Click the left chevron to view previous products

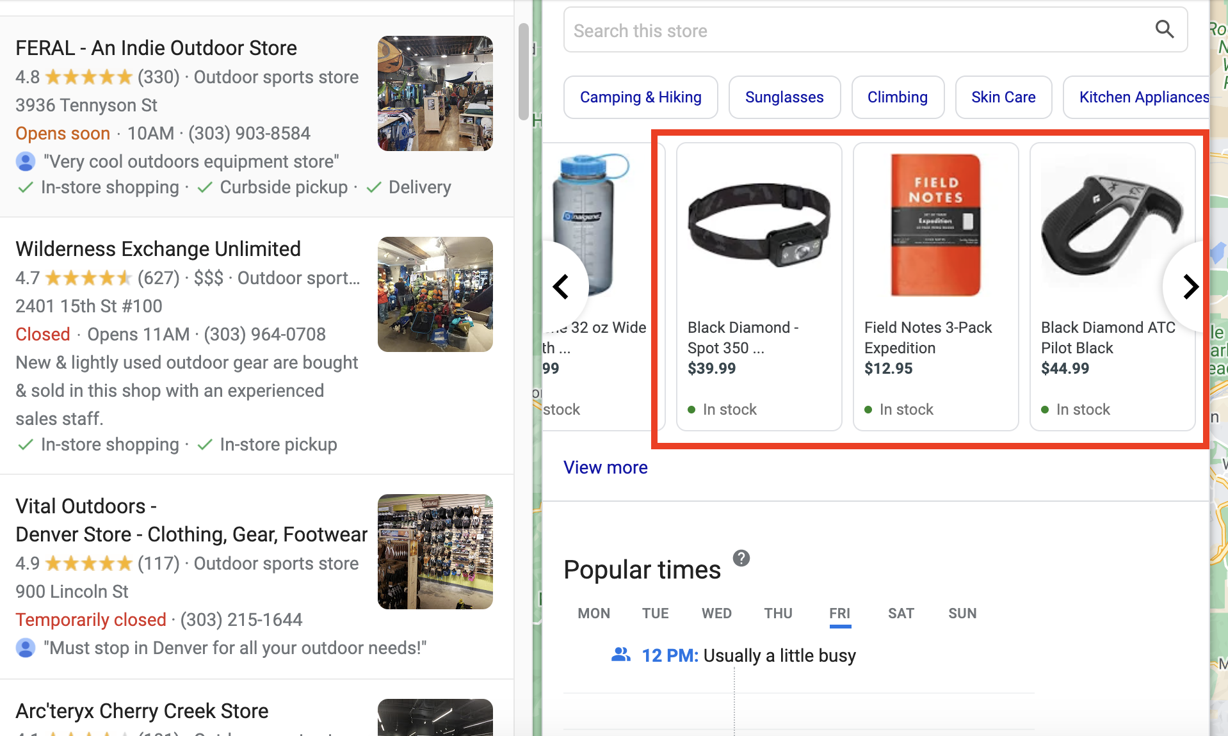pos(562,287)
